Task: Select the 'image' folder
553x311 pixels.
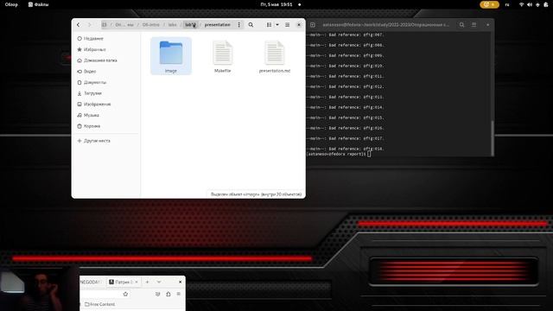Action: pos(171,56)
